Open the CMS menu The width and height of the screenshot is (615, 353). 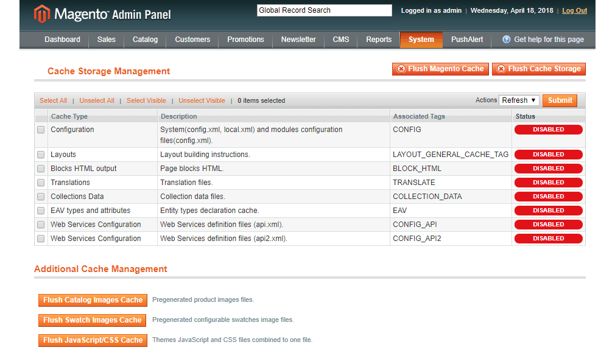[x=341, y=40]
